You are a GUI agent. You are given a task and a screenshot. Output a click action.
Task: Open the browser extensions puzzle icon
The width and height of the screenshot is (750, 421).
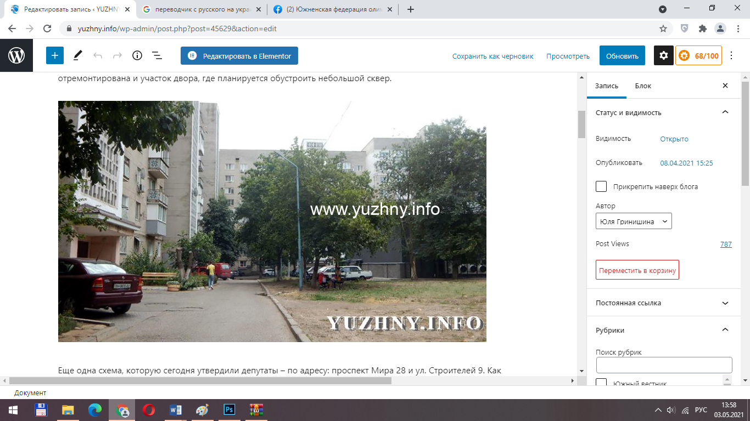click(702, 28)
